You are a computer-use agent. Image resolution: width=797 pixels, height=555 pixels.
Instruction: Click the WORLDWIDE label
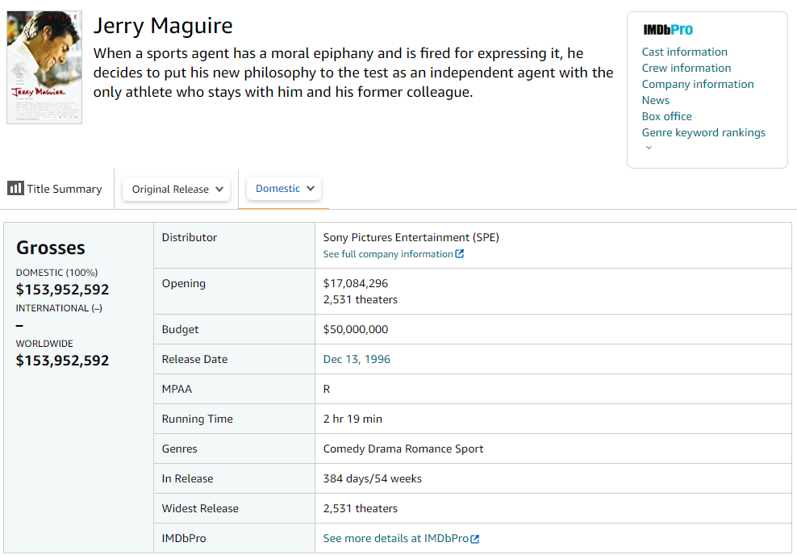pyautogui.click(x=44, y=344)
